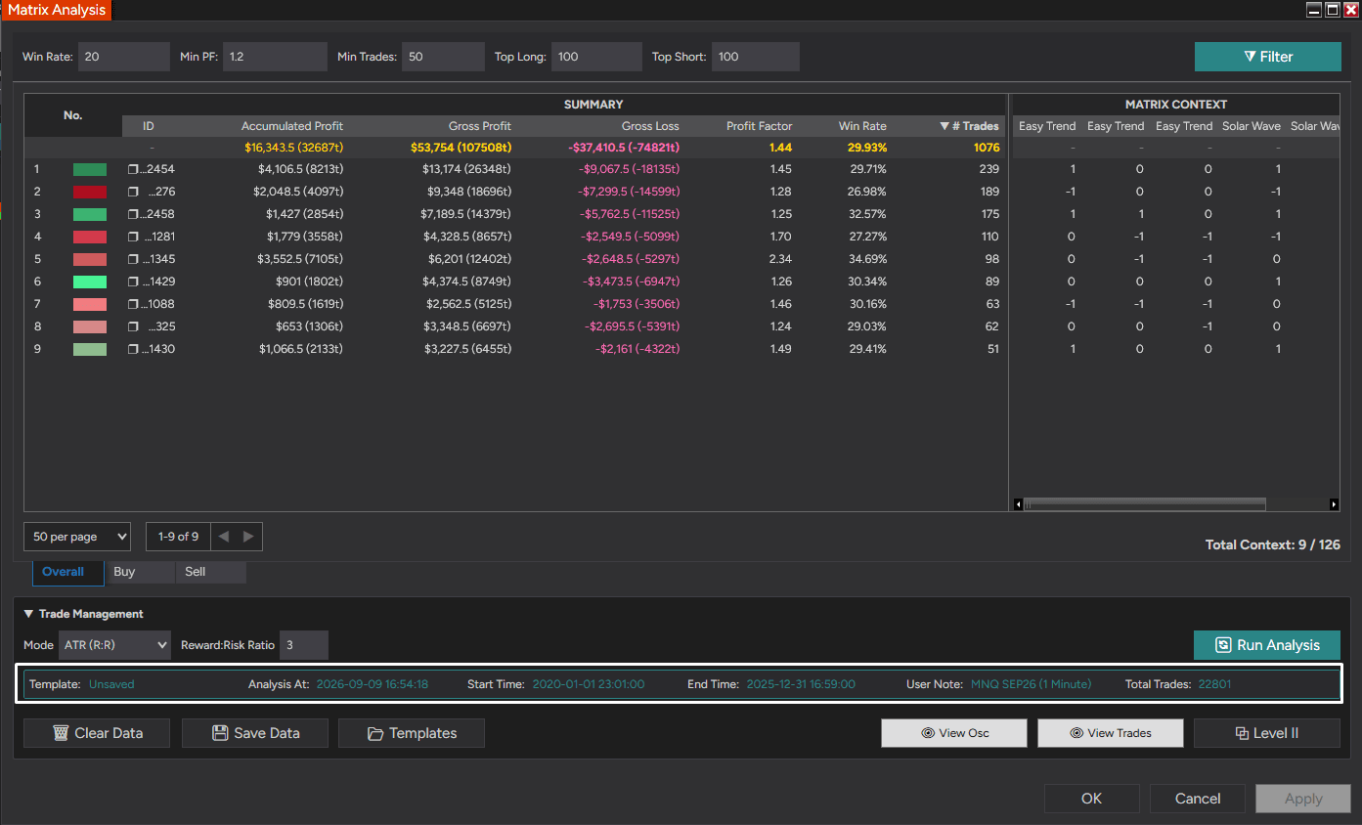Sort by the # Trades column header
This screenshot has height=825, width=1362.
click(x=969, y=126)
